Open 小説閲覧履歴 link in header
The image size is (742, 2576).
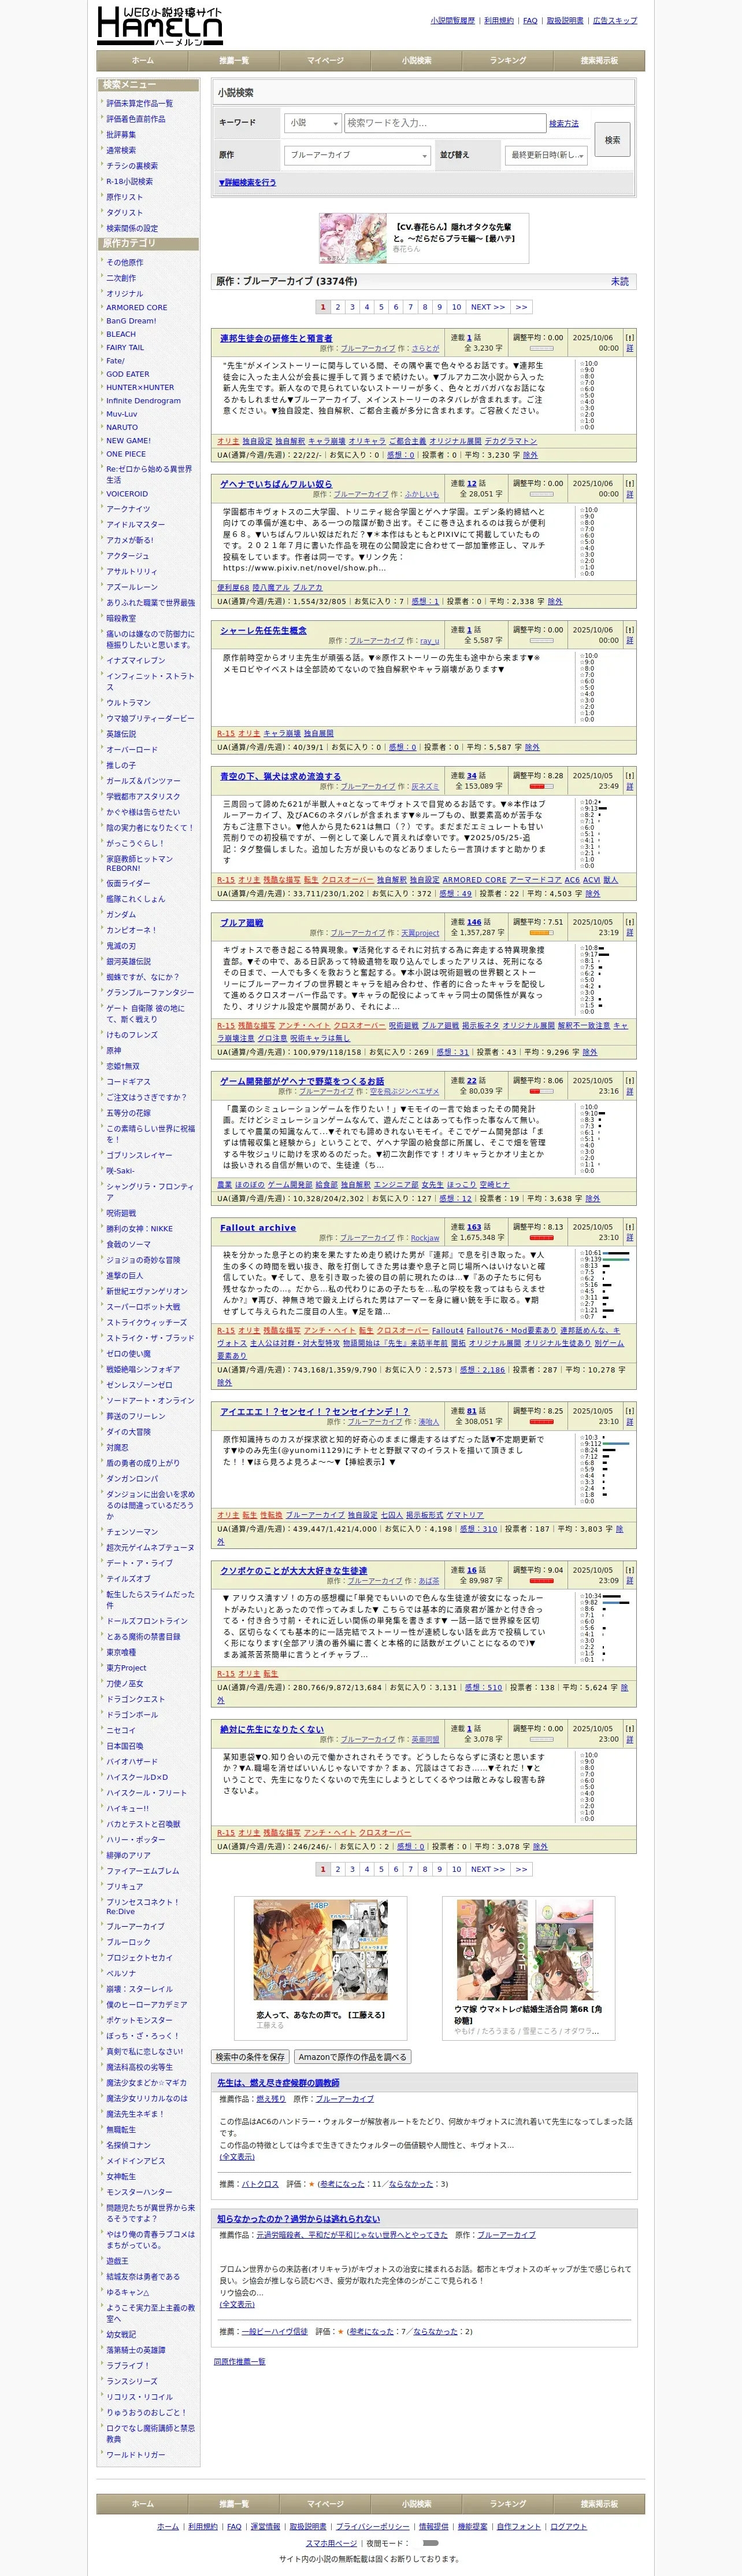452,20
